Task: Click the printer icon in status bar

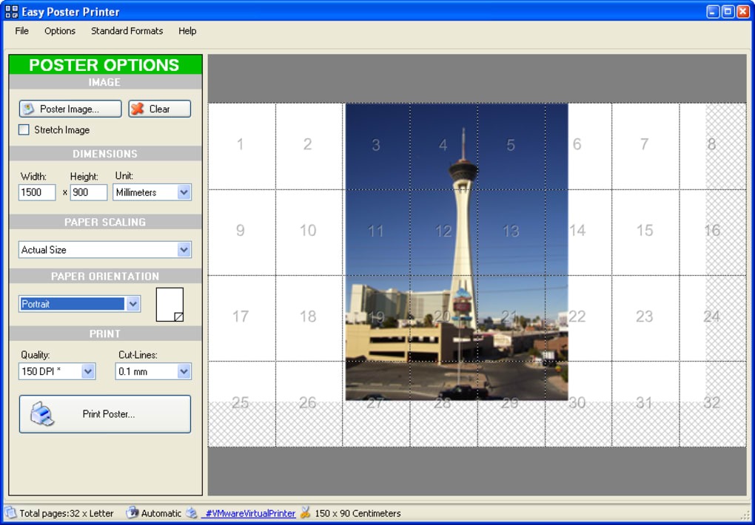Action: (192, 513)
